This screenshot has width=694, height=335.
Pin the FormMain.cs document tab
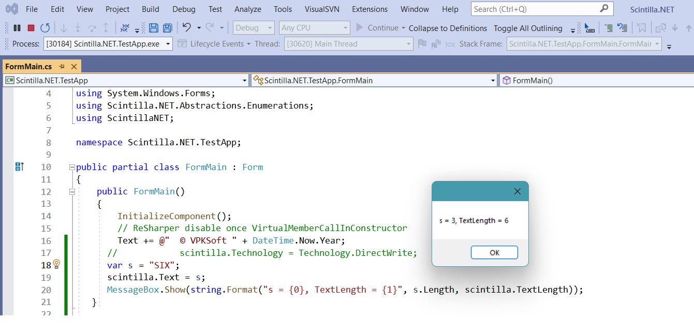[62, 66]
